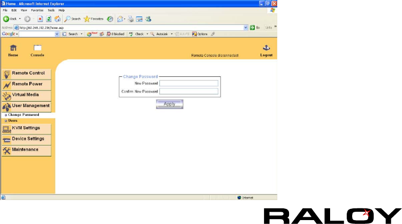Click the Device Settings icon
Screen dimensions: 402x224
click(7, 140)
